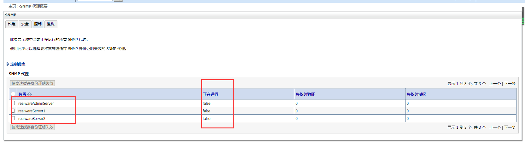Screen dimensions: 525x158
Task: Select the realwareAdminServer row checkbox
Action: (13, 103)
